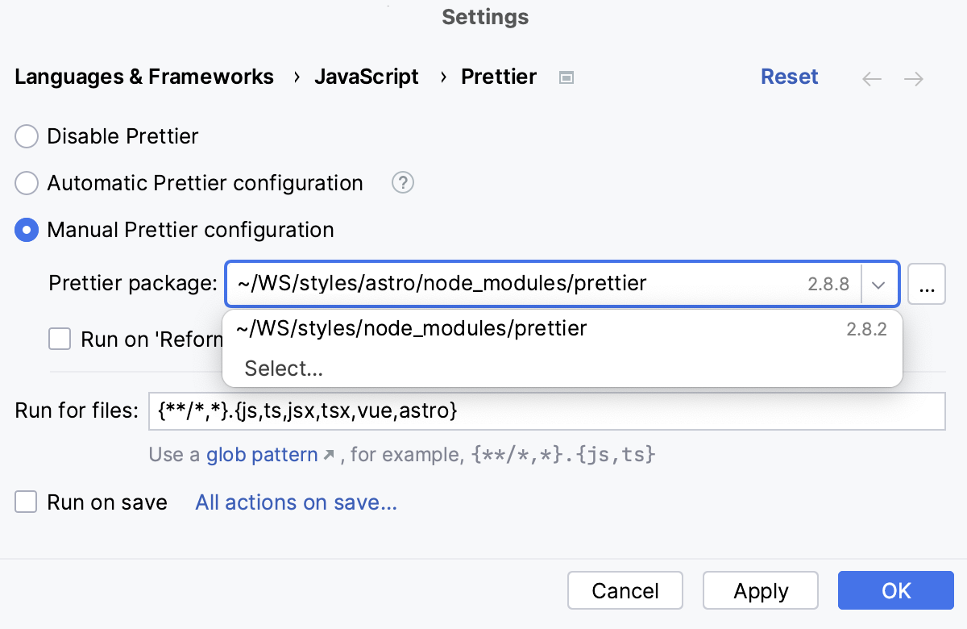
Task: Click the back navigation arrow
Action: coord(871,78)
